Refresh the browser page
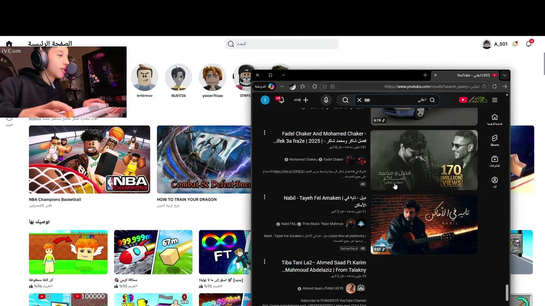The width and height of the screenshot is (545, 306). (494, 86)
